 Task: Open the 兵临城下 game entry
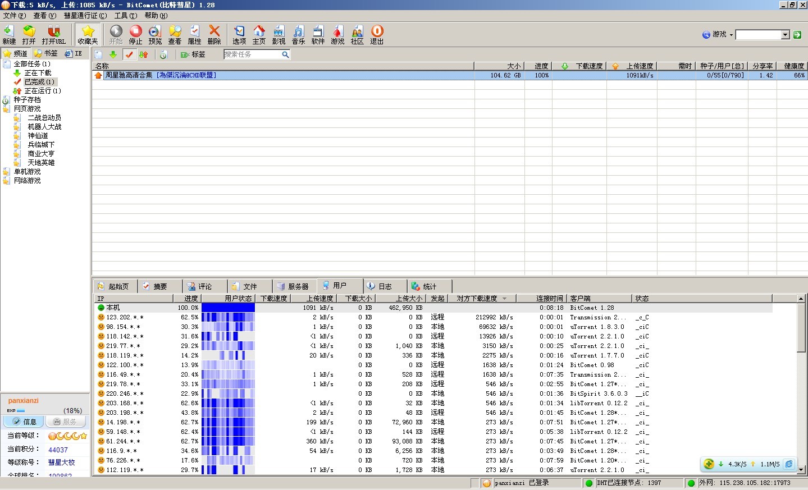41,145
